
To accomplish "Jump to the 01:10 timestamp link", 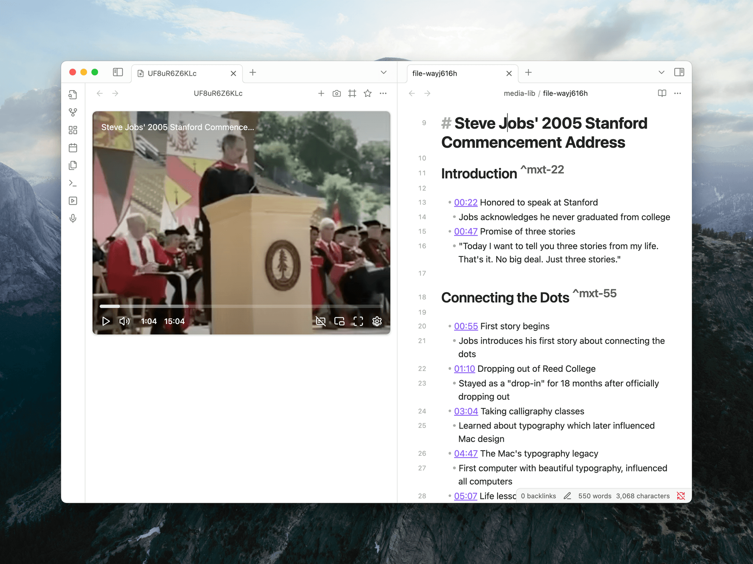I will tap(464, 369).
